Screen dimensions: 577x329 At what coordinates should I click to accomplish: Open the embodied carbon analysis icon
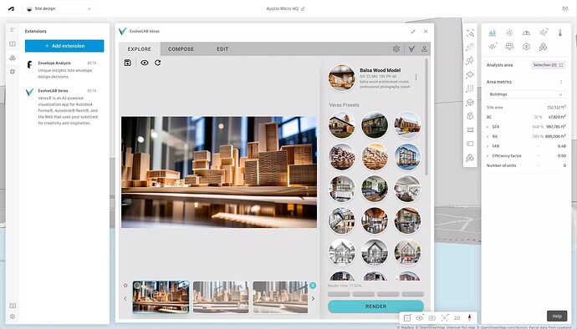526,46
